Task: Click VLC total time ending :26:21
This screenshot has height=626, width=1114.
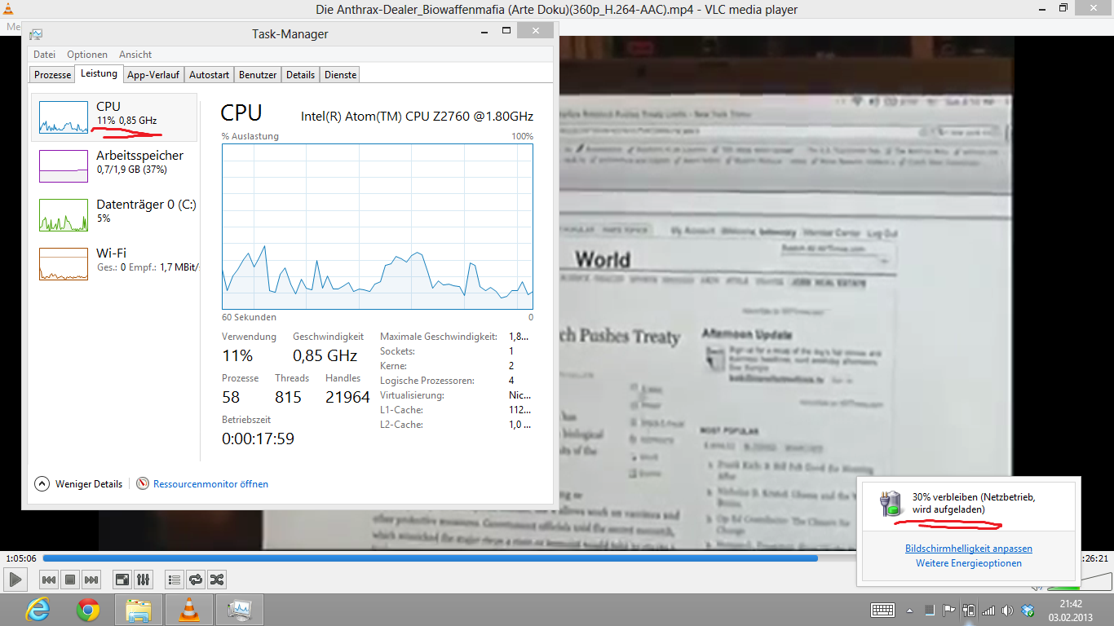Action: coord(1095,558)
